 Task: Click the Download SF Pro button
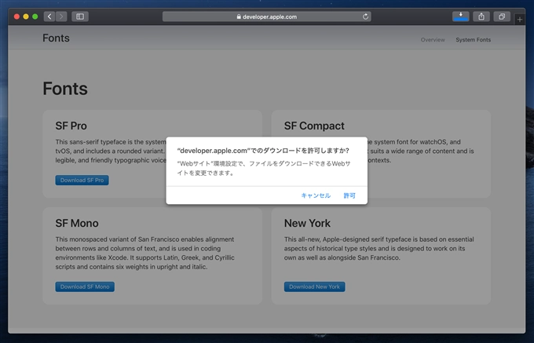(82, 180)
